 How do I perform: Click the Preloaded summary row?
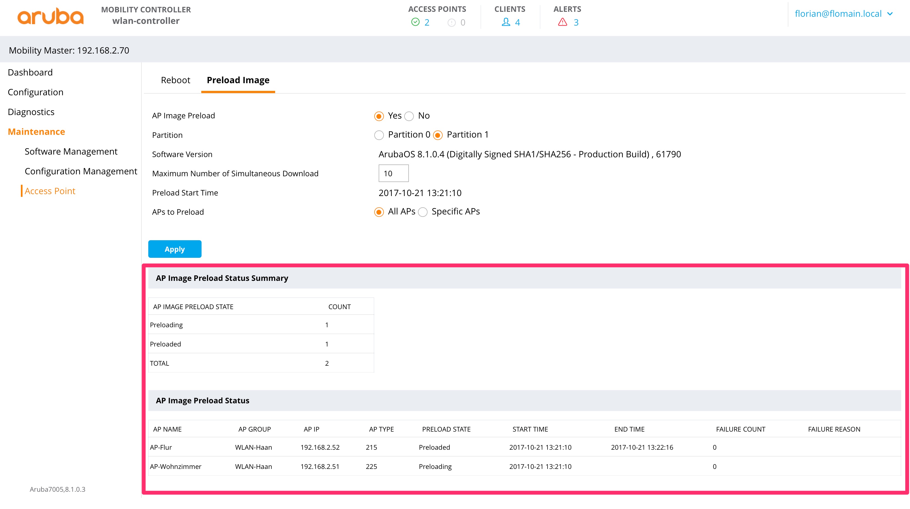(x=261, y=344)
